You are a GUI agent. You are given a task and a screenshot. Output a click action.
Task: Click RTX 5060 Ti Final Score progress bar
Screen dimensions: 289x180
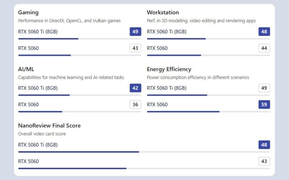click(x=144, y=152)
